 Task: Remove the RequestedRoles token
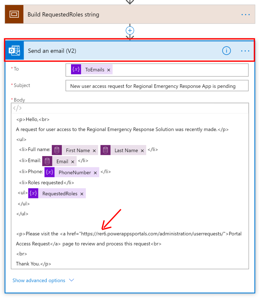coord(82,194)
